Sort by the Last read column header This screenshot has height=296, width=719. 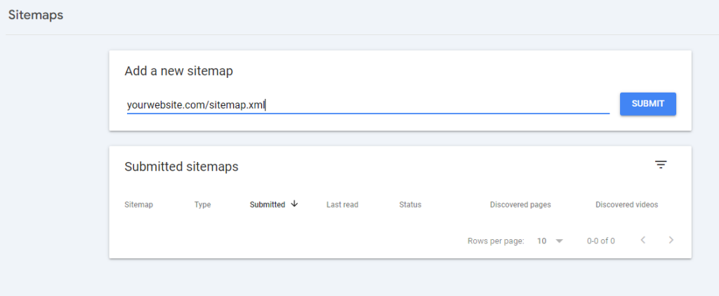[342, 205]
